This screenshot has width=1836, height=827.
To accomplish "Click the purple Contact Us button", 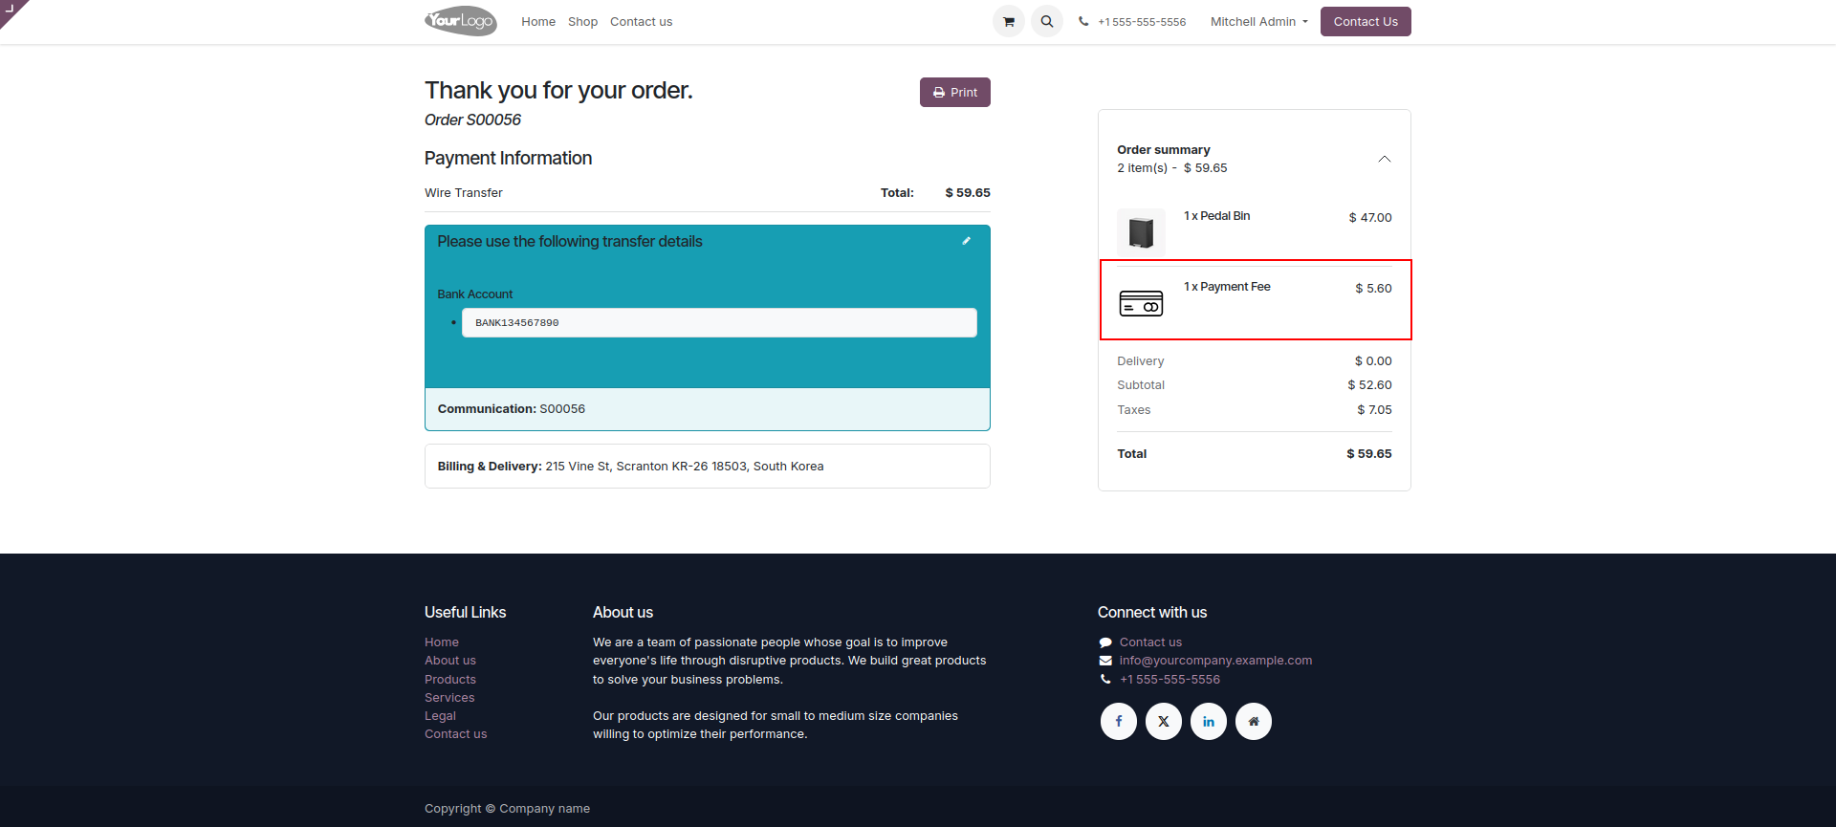I will [x=1366, y=21].
